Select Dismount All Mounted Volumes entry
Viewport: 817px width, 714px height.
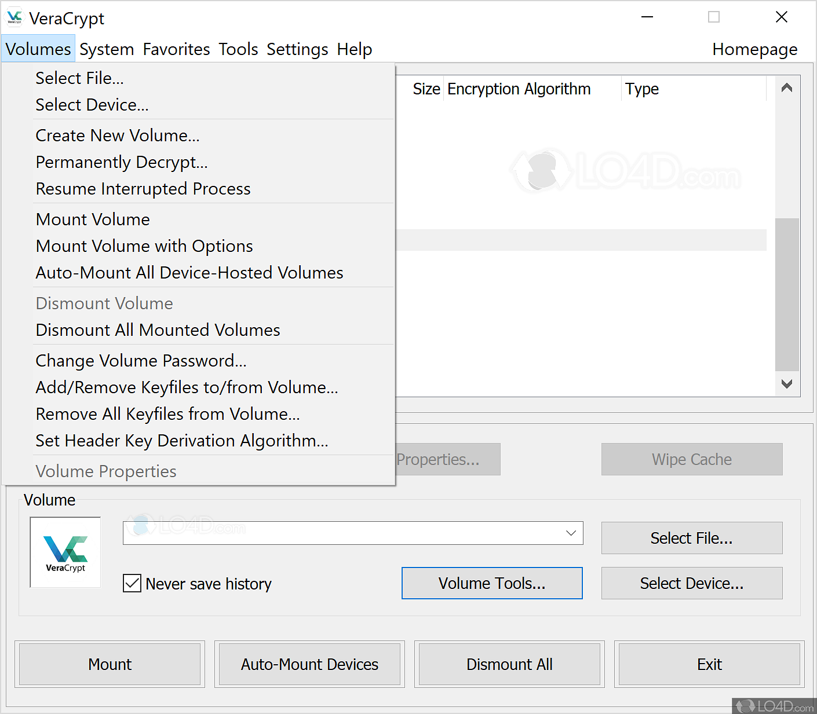pos(198,330)
